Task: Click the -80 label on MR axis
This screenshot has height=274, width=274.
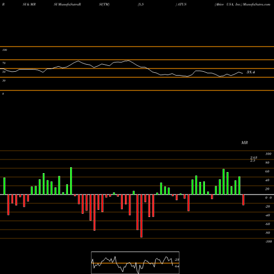Action: pos(267,233)
